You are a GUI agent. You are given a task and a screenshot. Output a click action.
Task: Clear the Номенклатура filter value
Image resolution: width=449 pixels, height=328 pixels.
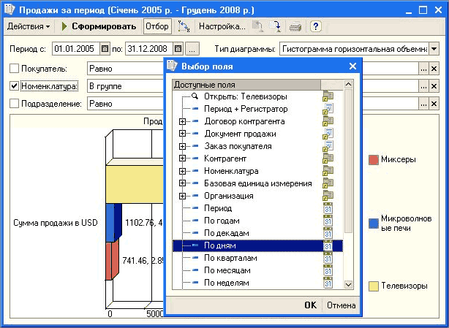tap(434, 86)
